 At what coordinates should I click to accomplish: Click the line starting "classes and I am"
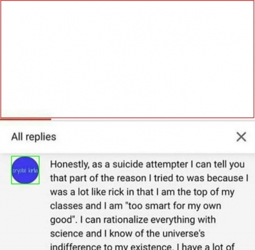pos(136,206)
